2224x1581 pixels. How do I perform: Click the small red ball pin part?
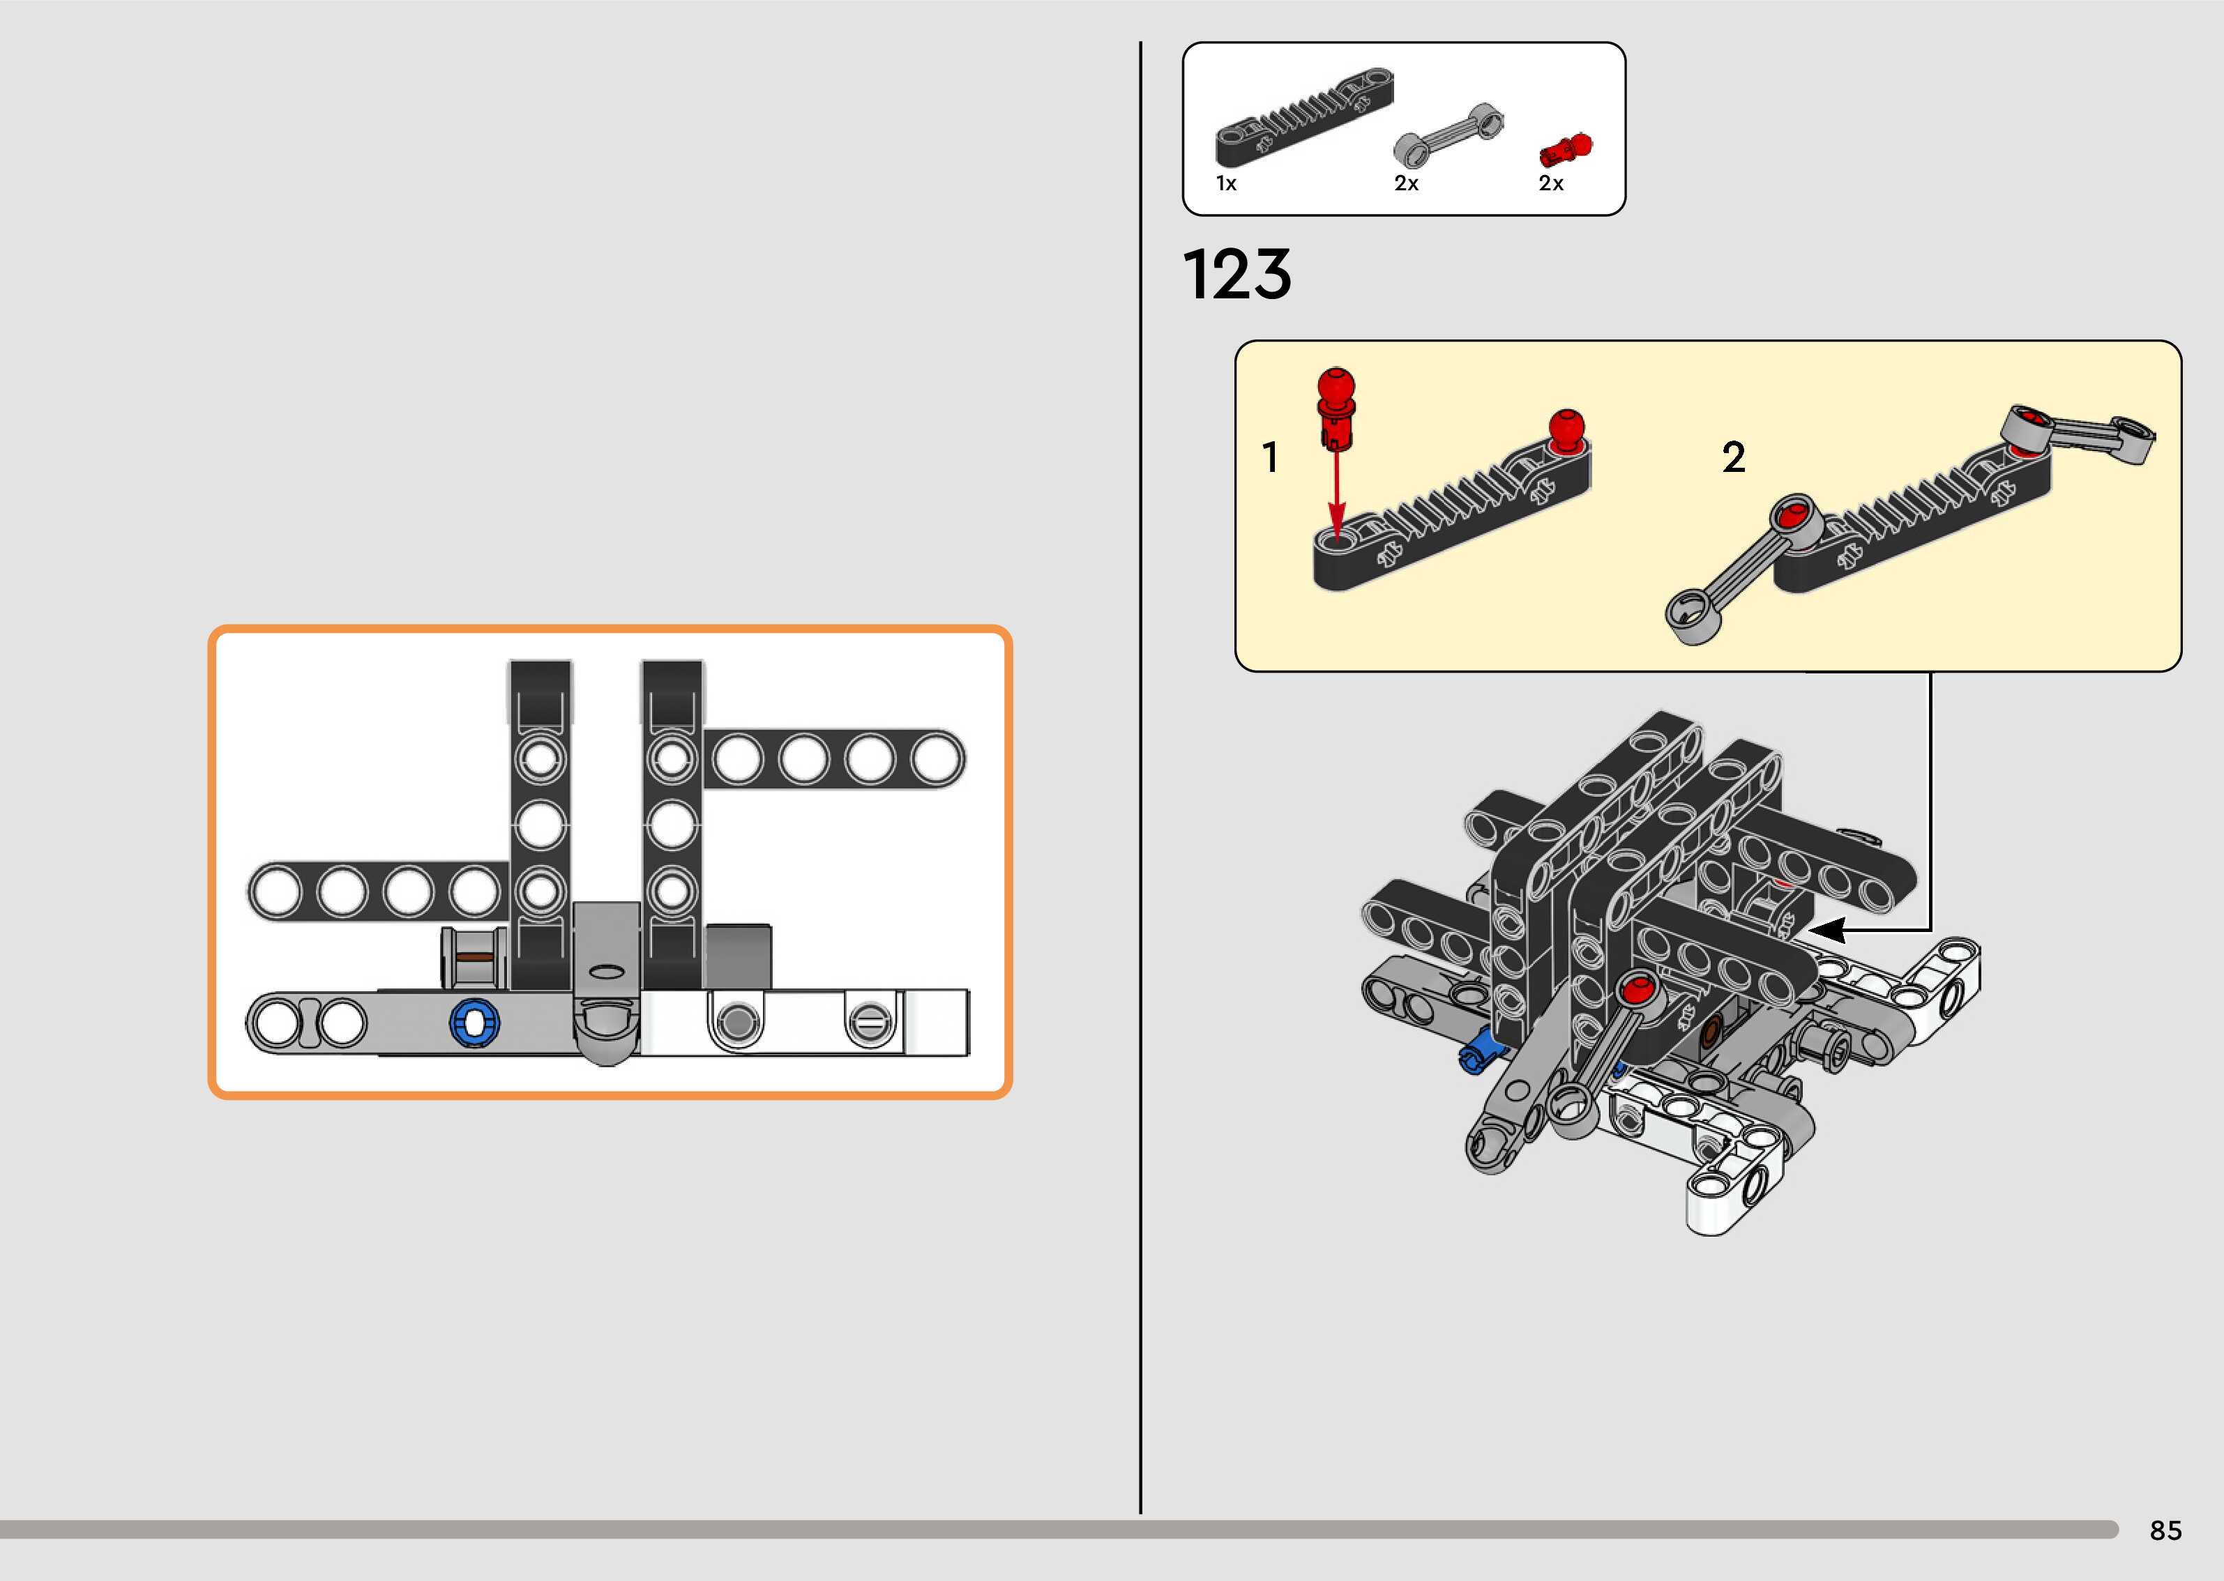(1566, 150)
